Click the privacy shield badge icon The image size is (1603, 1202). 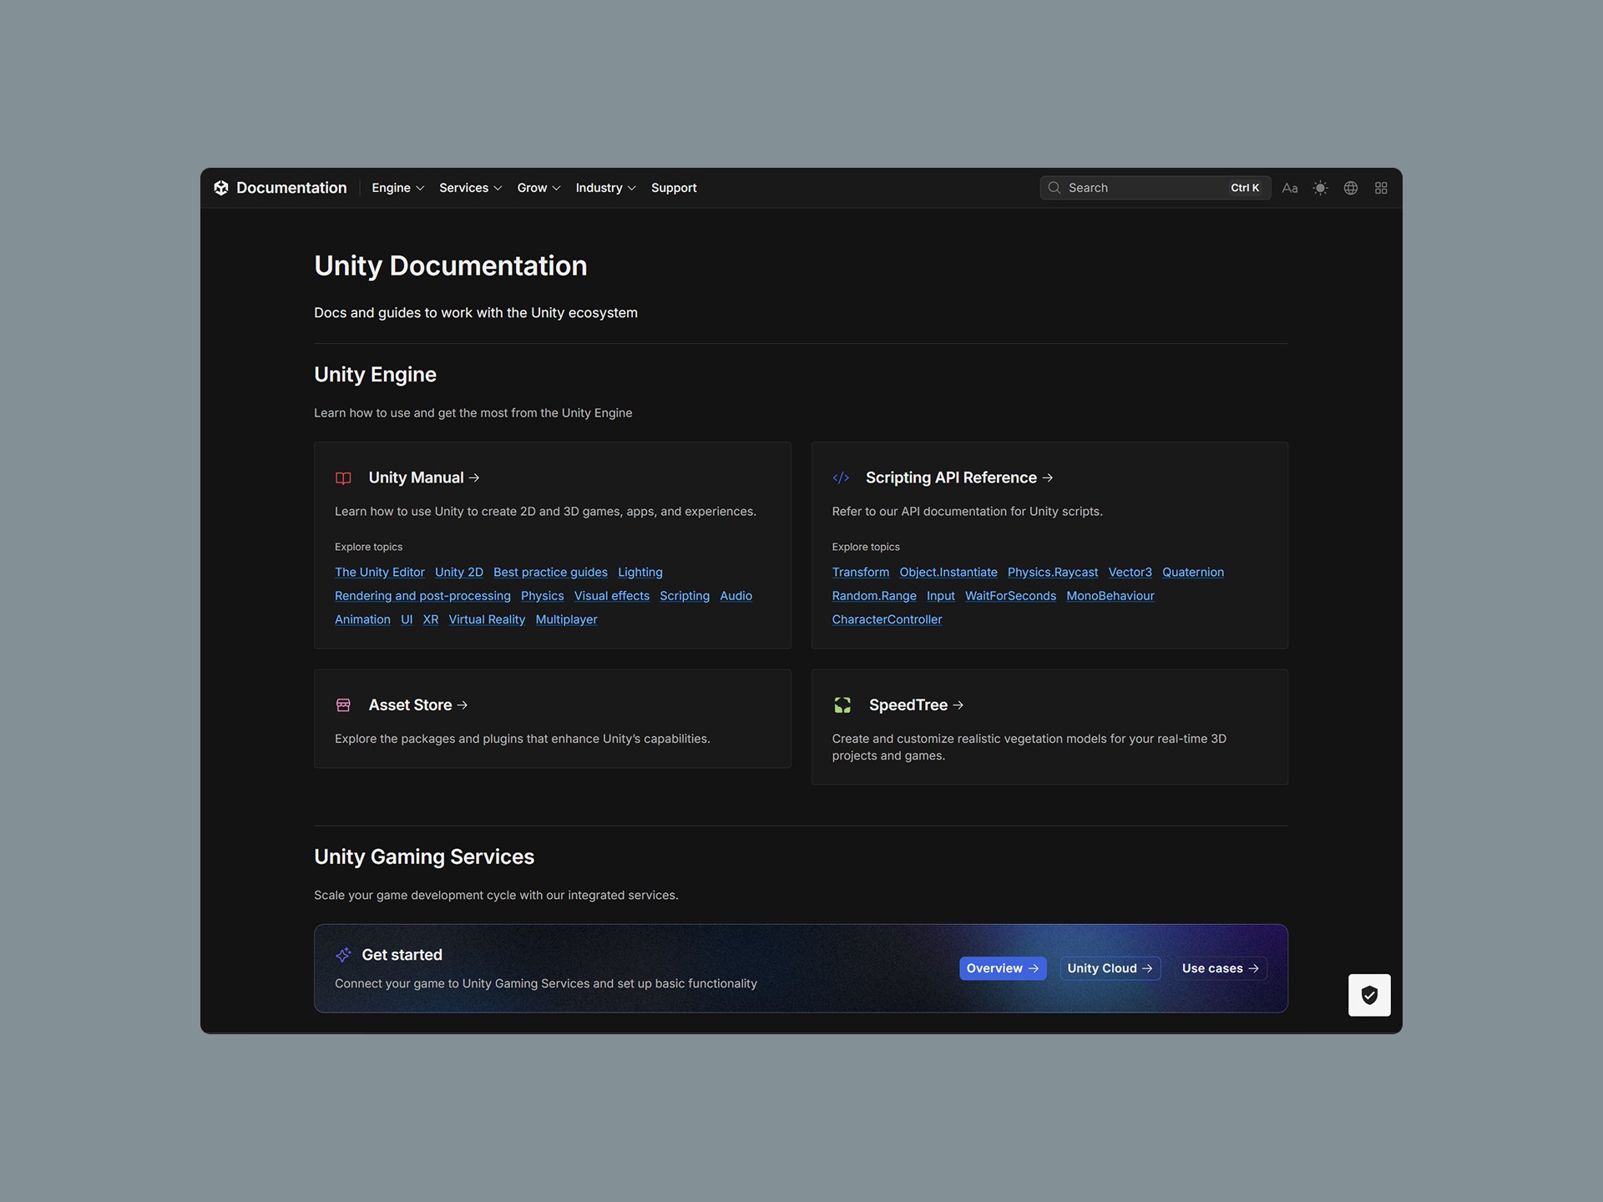[1369, 995]
